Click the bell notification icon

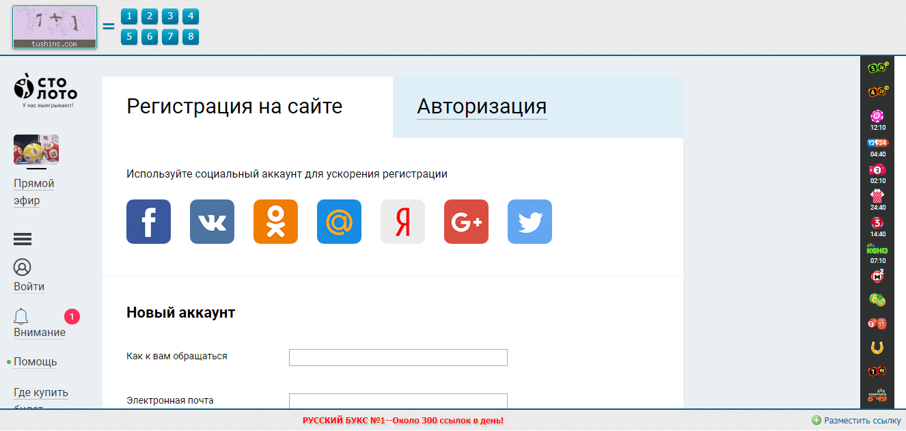point(21,316)
